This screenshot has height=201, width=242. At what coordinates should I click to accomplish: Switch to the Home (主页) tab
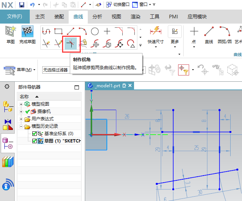tap(40, 17)
